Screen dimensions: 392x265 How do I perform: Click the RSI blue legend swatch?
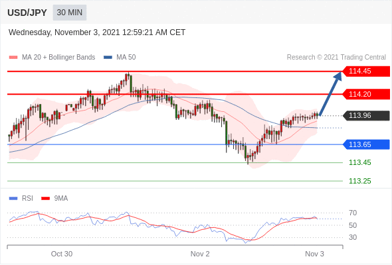[x=13, y=199]
